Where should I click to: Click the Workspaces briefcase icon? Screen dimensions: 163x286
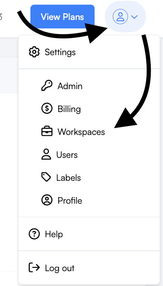47,131
